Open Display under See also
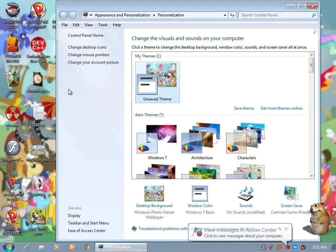This screenshot has width=336, height=252. (x=74, y=215)
